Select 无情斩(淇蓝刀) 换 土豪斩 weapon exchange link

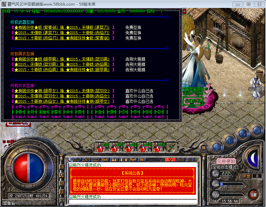click(63, 33)
